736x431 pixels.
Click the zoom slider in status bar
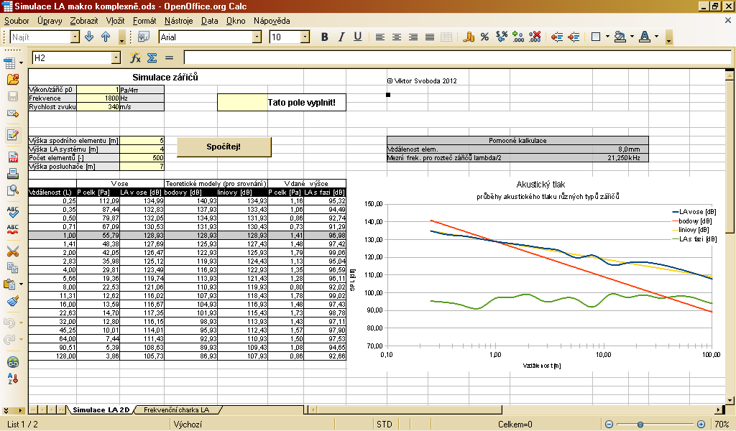654,425
